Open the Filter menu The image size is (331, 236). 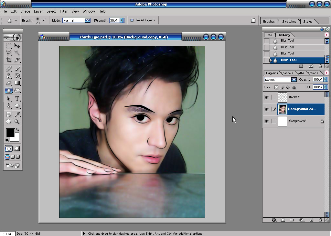(64, 11)
